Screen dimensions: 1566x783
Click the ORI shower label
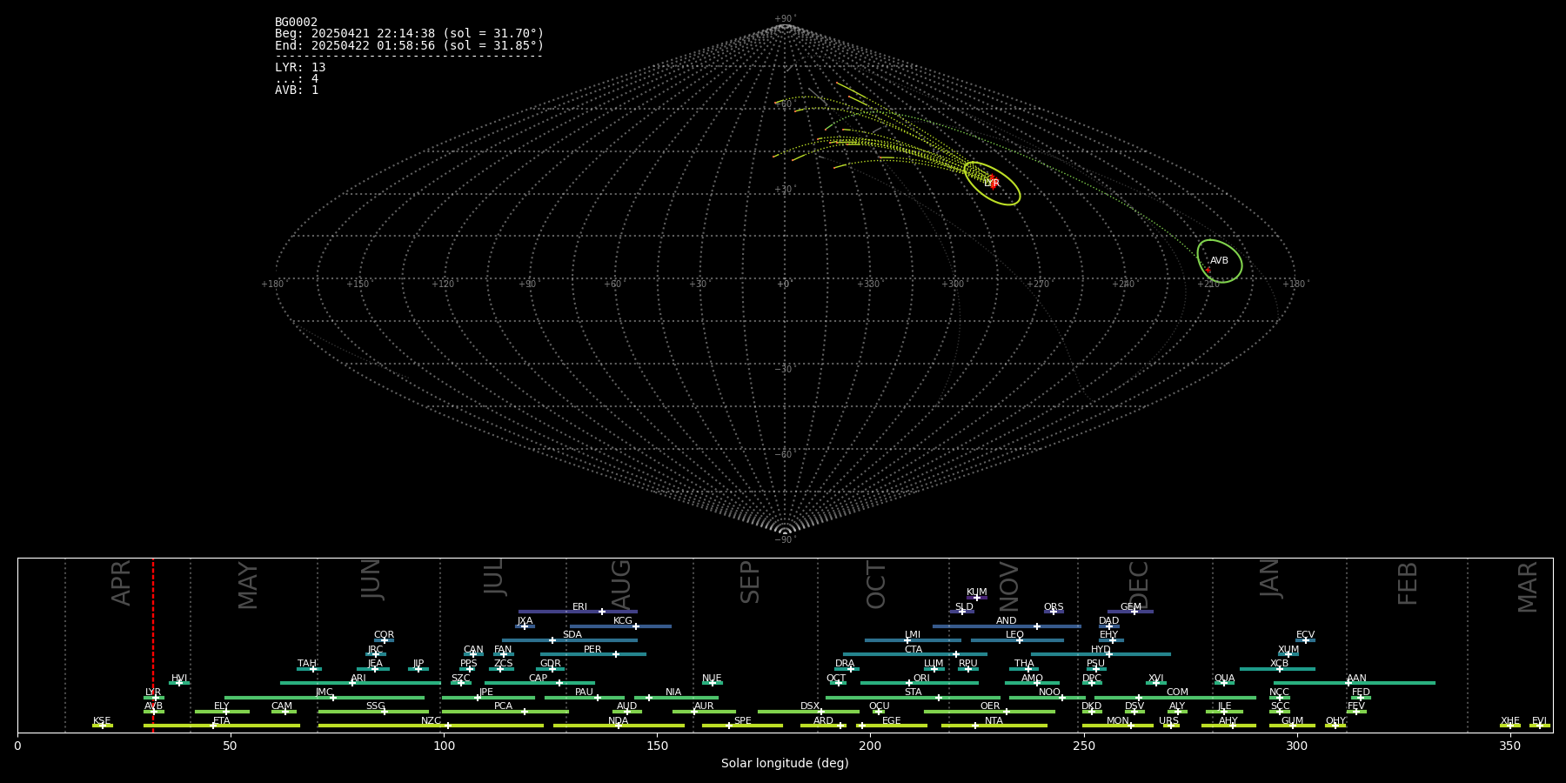[x=921, y=679]
